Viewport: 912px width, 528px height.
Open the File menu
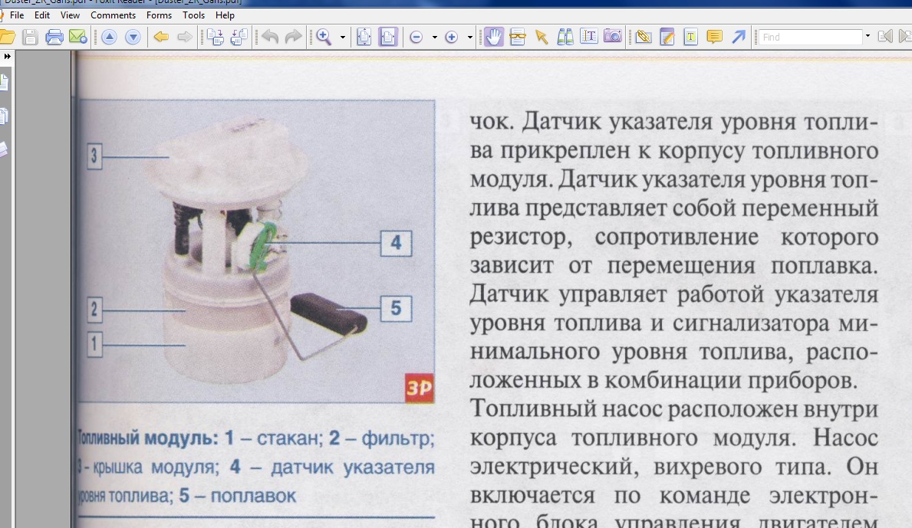coord(17,15)
